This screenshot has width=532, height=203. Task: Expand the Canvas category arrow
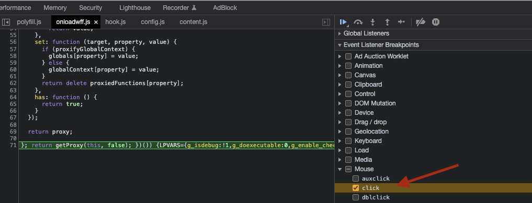tap(340, 75)
